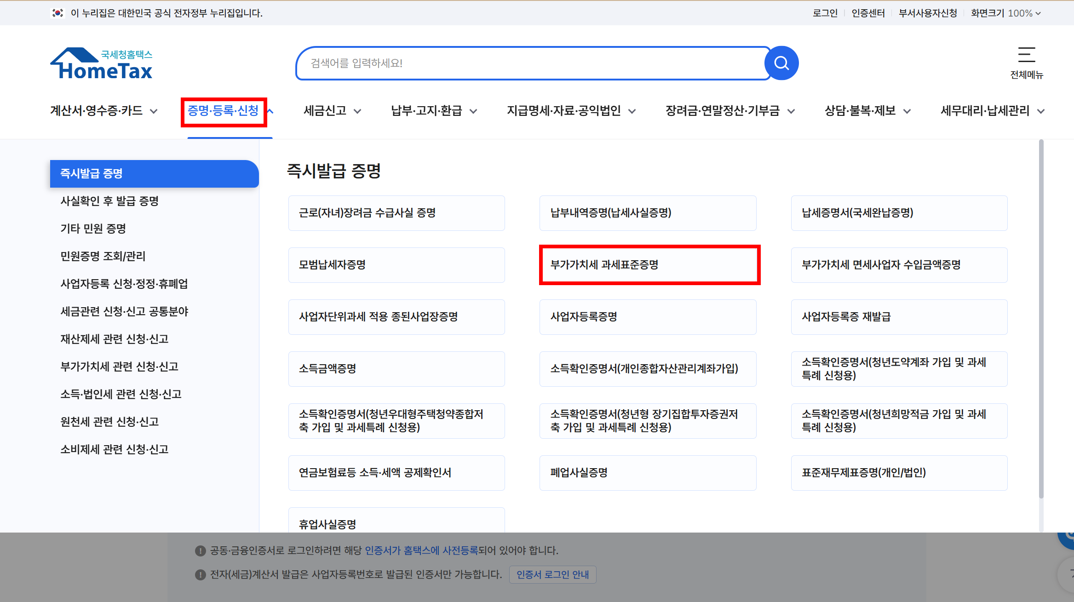Click the blue search magnifier icon
The width and height of the screenshot is (1074, 602).
781,63
